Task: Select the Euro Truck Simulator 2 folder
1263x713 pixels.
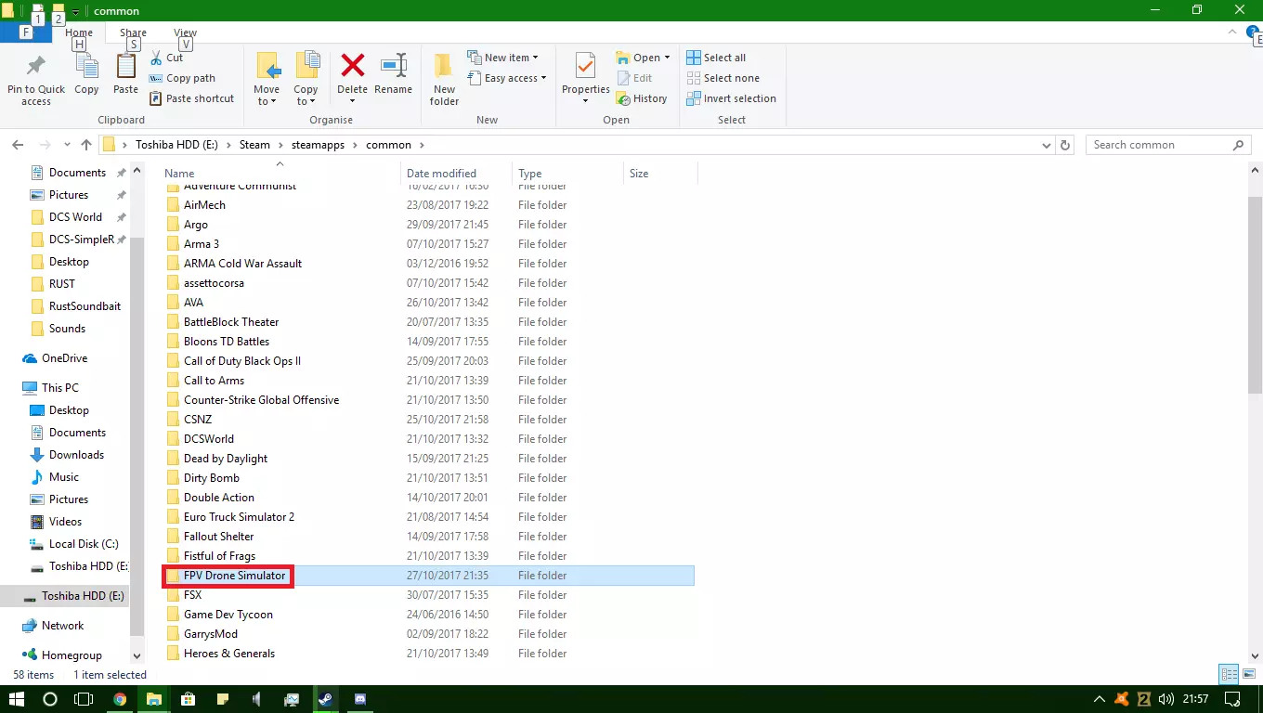Action: pos(428,517)
